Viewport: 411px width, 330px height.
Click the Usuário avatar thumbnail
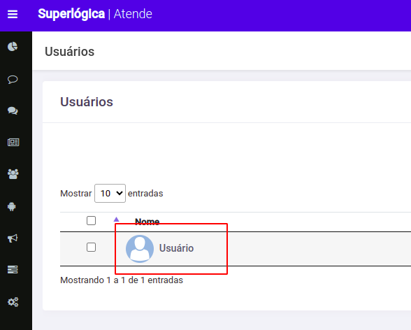(140, 249)
